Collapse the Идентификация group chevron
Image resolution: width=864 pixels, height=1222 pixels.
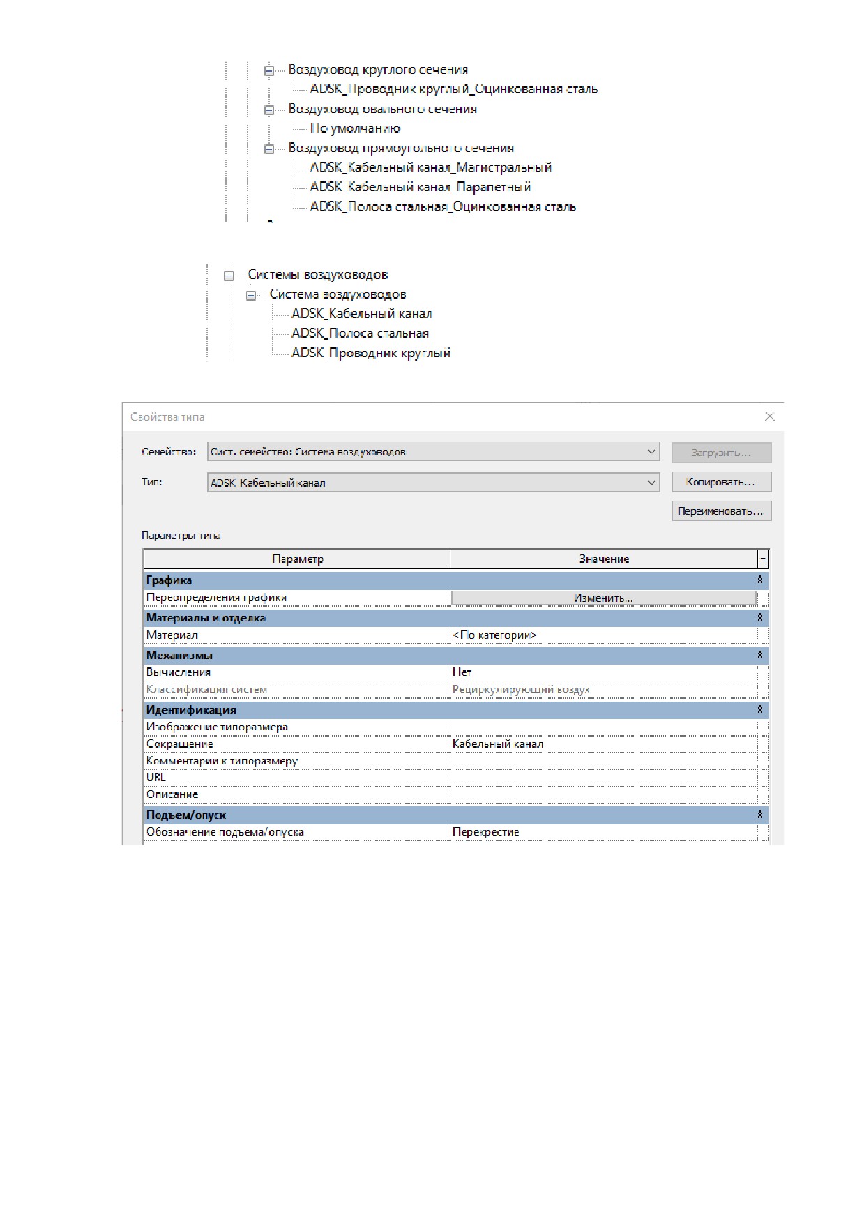coord(760,709)
